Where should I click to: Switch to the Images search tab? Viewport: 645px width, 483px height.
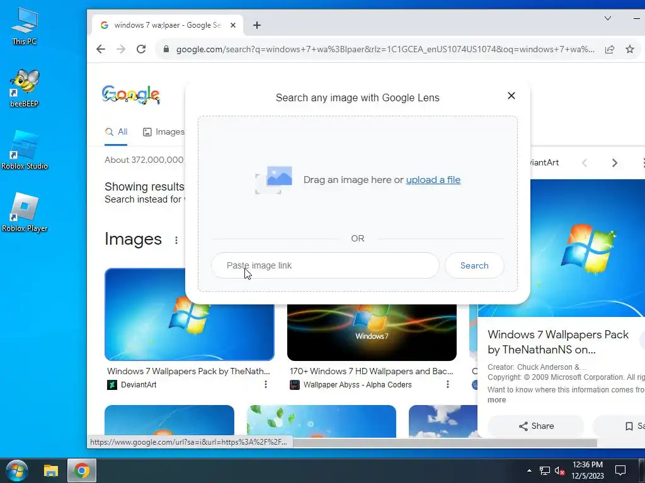tap(164, 132)
